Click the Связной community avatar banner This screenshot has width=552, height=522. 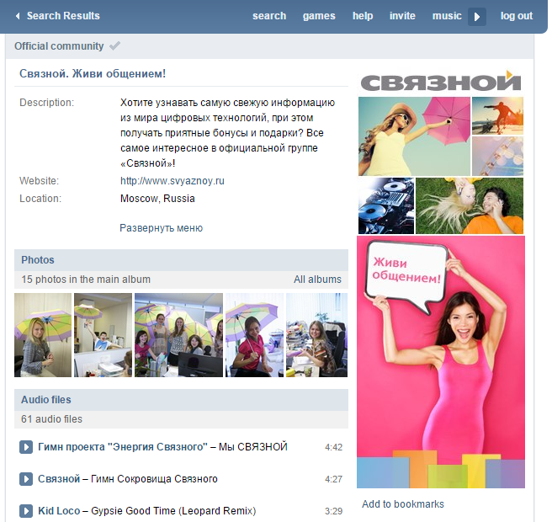(441, 279)
